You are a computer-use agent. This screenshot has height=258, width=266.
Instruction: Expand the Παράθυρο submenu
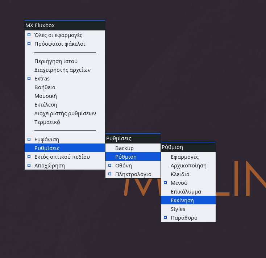pyautogui.click(x=188, y=218)
